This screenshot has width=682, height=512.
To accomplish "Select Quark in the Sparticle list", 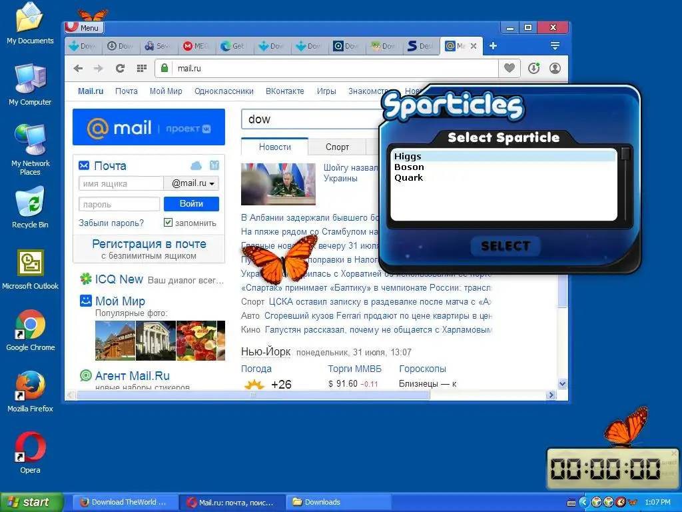I will point(504,177).
